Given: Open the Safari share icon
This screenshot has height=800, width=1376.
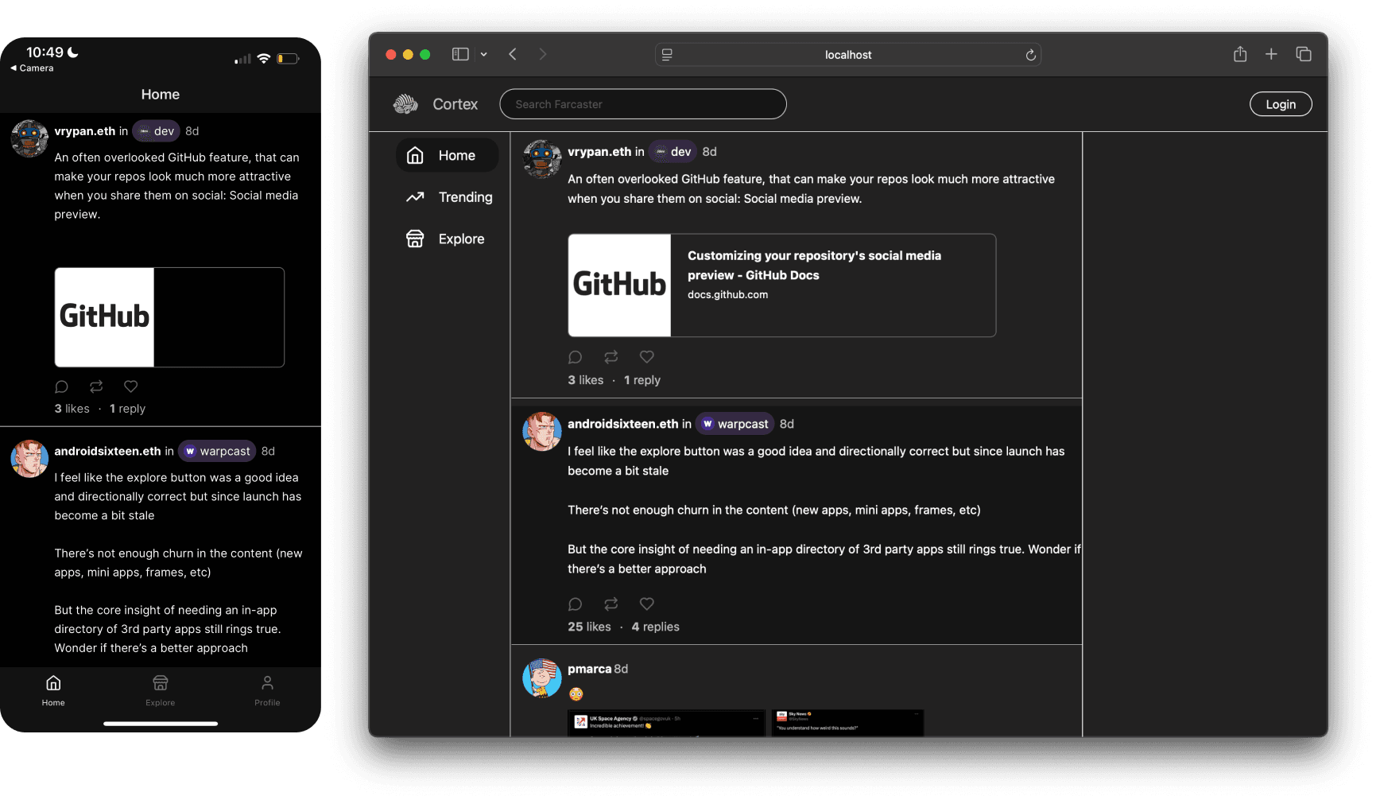Looking at the screenshot, I should click(x=1240, y=54).
